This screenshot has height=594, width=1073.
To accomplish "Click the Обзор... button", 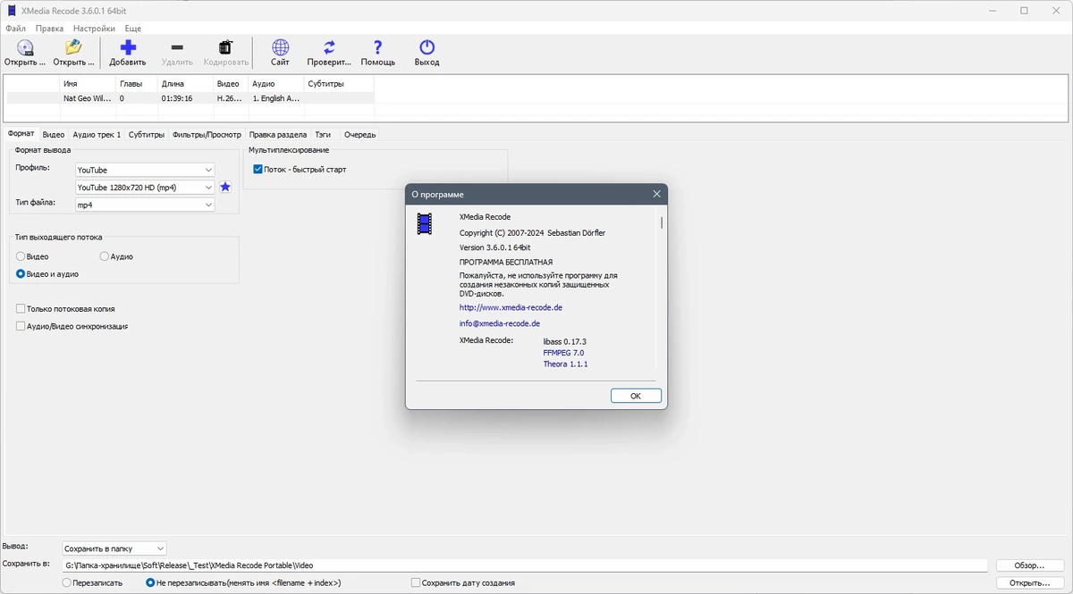I will click(x=1029, y=565).
